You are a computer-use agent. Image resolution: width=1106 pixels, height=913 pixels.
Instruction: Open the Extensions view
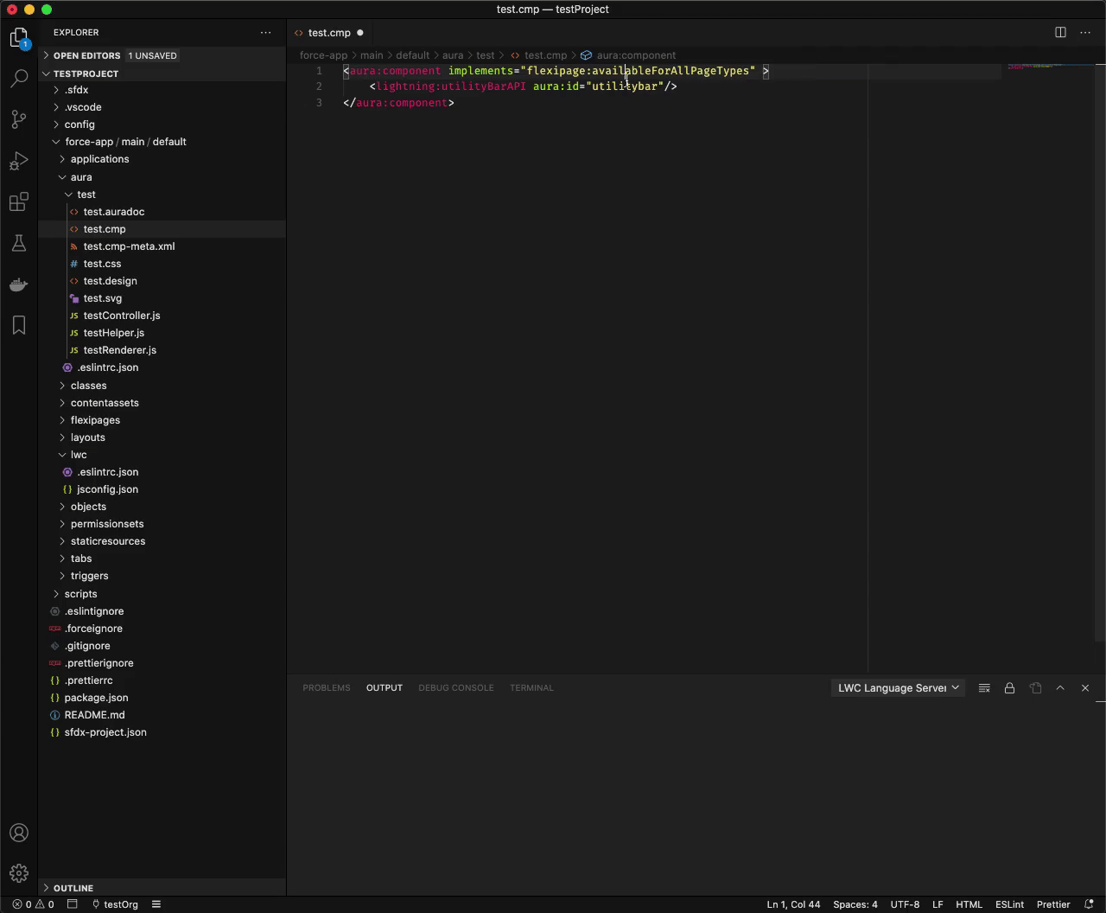pos(19,201)
